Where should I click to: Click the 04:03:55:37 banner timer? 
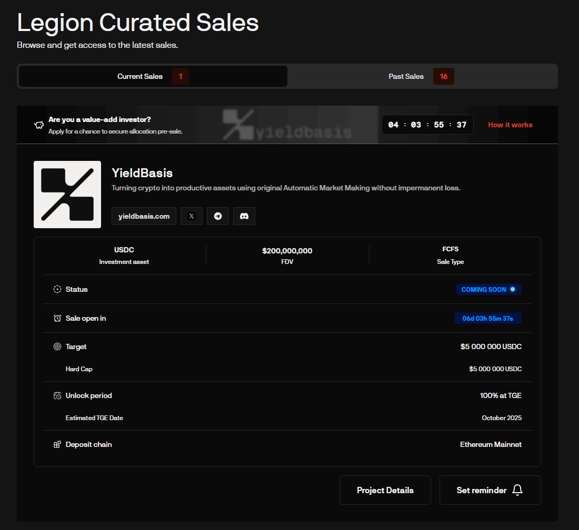427,125
